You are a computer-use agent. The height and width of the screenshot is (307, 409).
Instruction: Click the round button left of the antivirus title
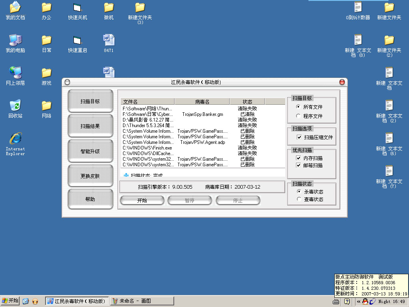pos(67,82)
